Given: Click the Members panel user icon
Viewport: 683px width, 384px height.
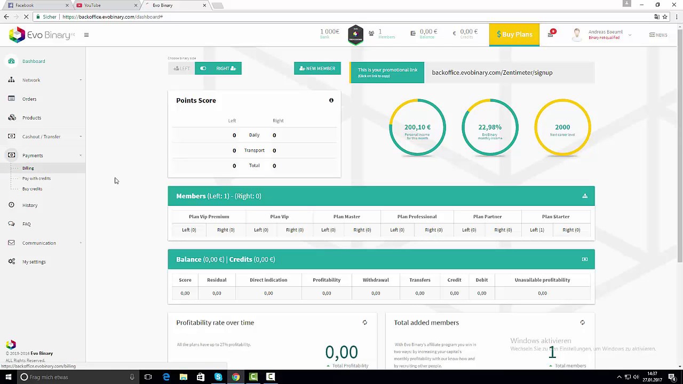Looking at the screenshot, I should (585, 196).
